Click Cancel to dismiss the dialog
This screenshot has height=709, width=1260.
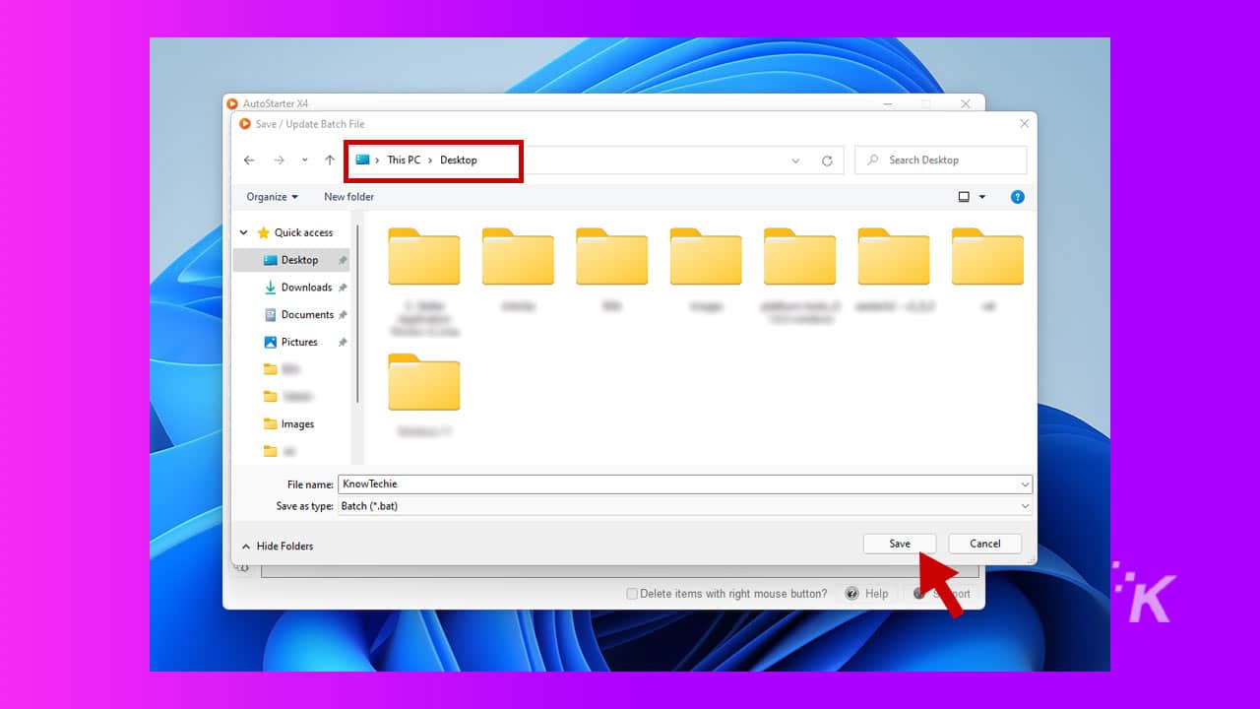coord(984,543)
